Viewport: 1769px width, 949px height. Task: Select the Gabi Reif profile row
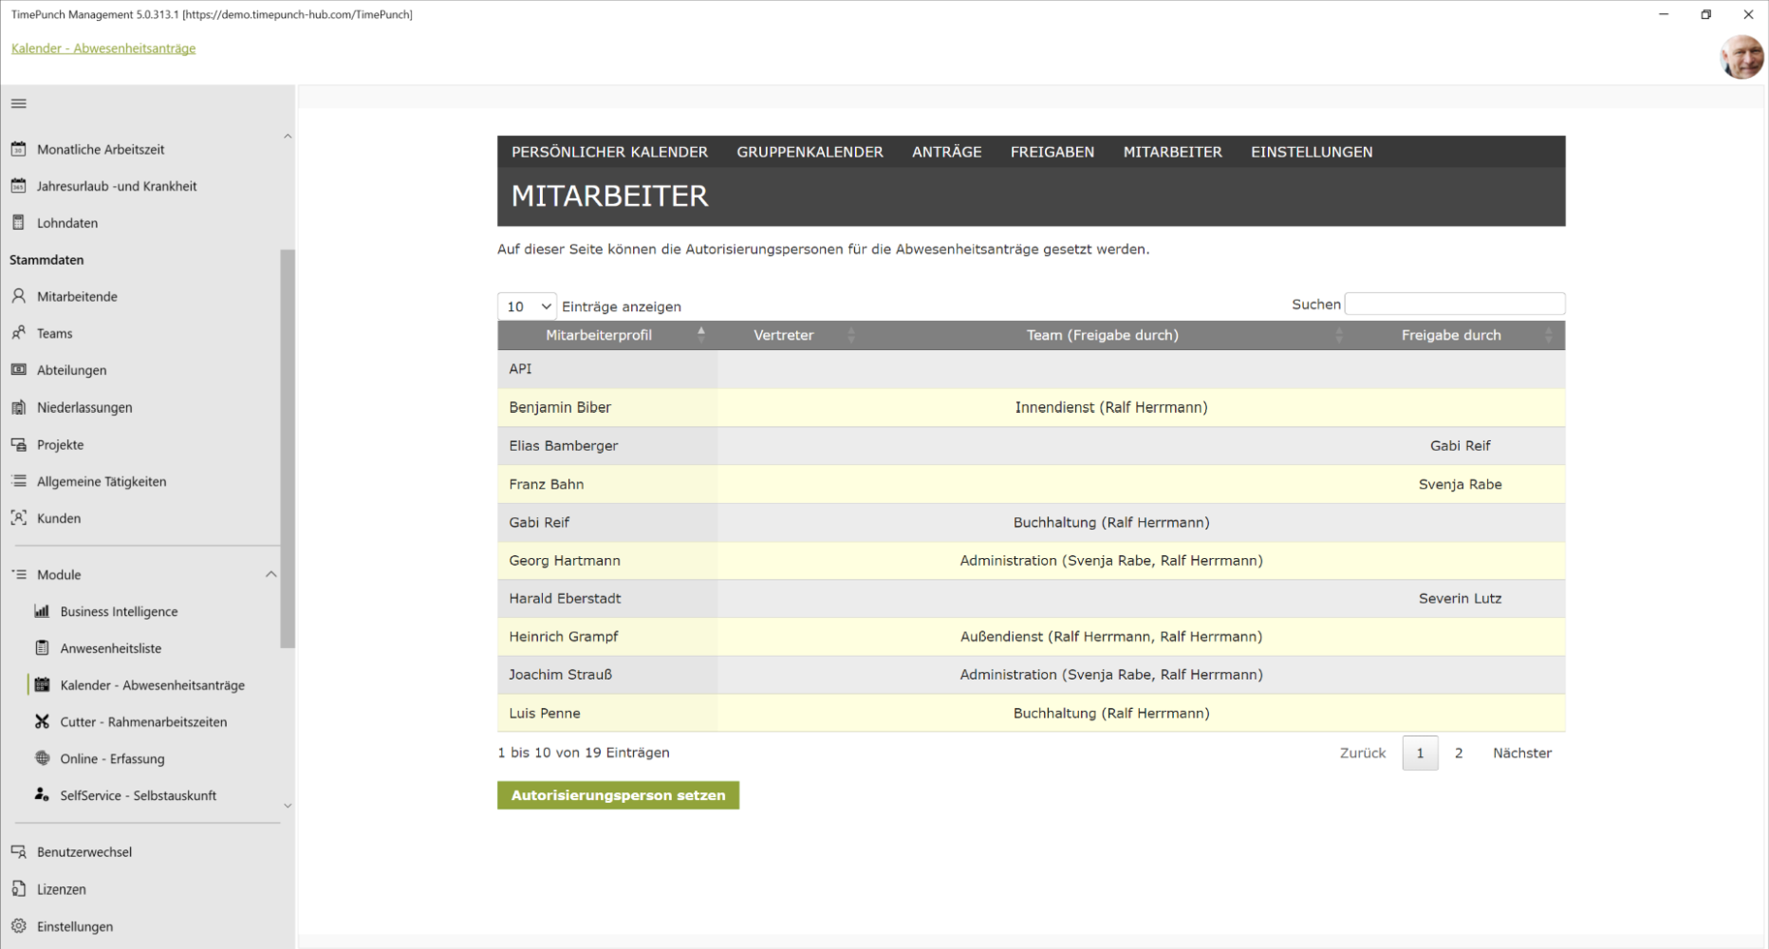pyautogui.click(x=1032, y=522)
